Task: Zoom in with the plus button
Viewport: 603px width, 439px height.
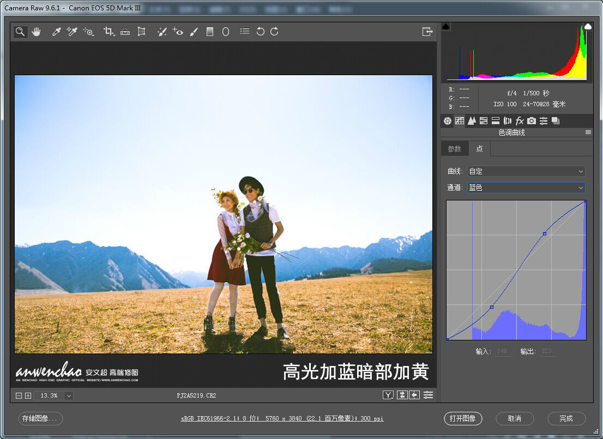Action: (28, 395)
